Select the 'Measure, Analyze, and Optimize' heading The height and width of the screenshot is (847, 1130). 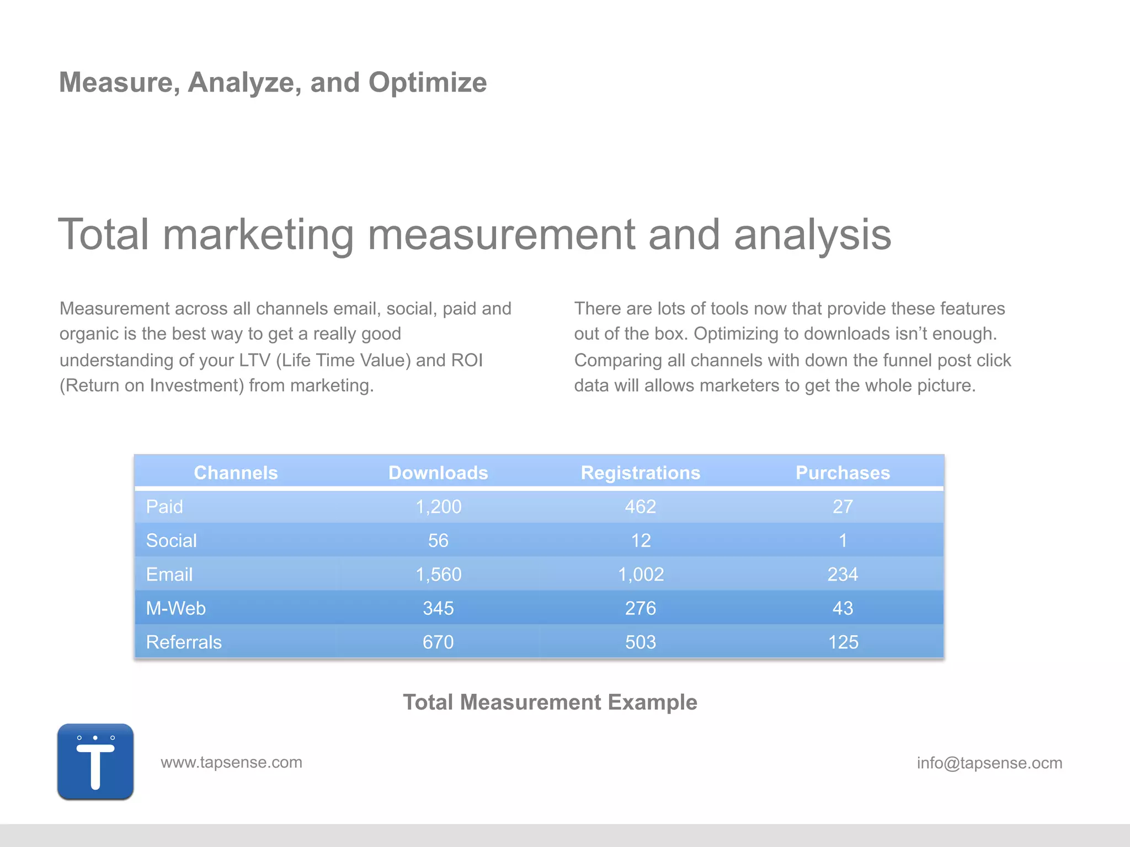pyautogui.click(x=273, y=83)
